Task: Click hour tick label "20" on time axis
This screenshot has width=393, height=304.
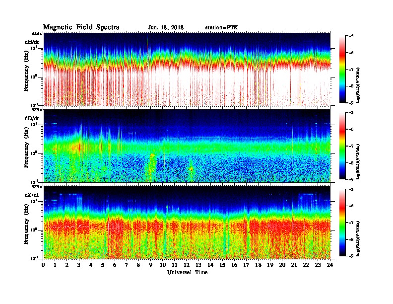Action: tap(282, 265)
